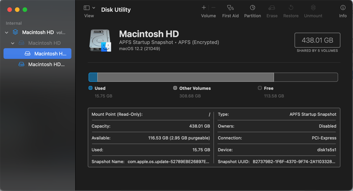Click the green window zoom button
The width and height of the screenshot is (353, 191).
click(x=25, y=10)
